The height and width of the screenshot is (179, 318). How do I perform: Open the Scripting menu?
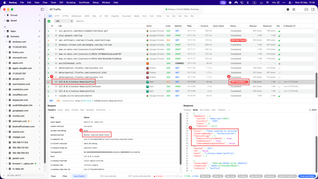(71, 3)
